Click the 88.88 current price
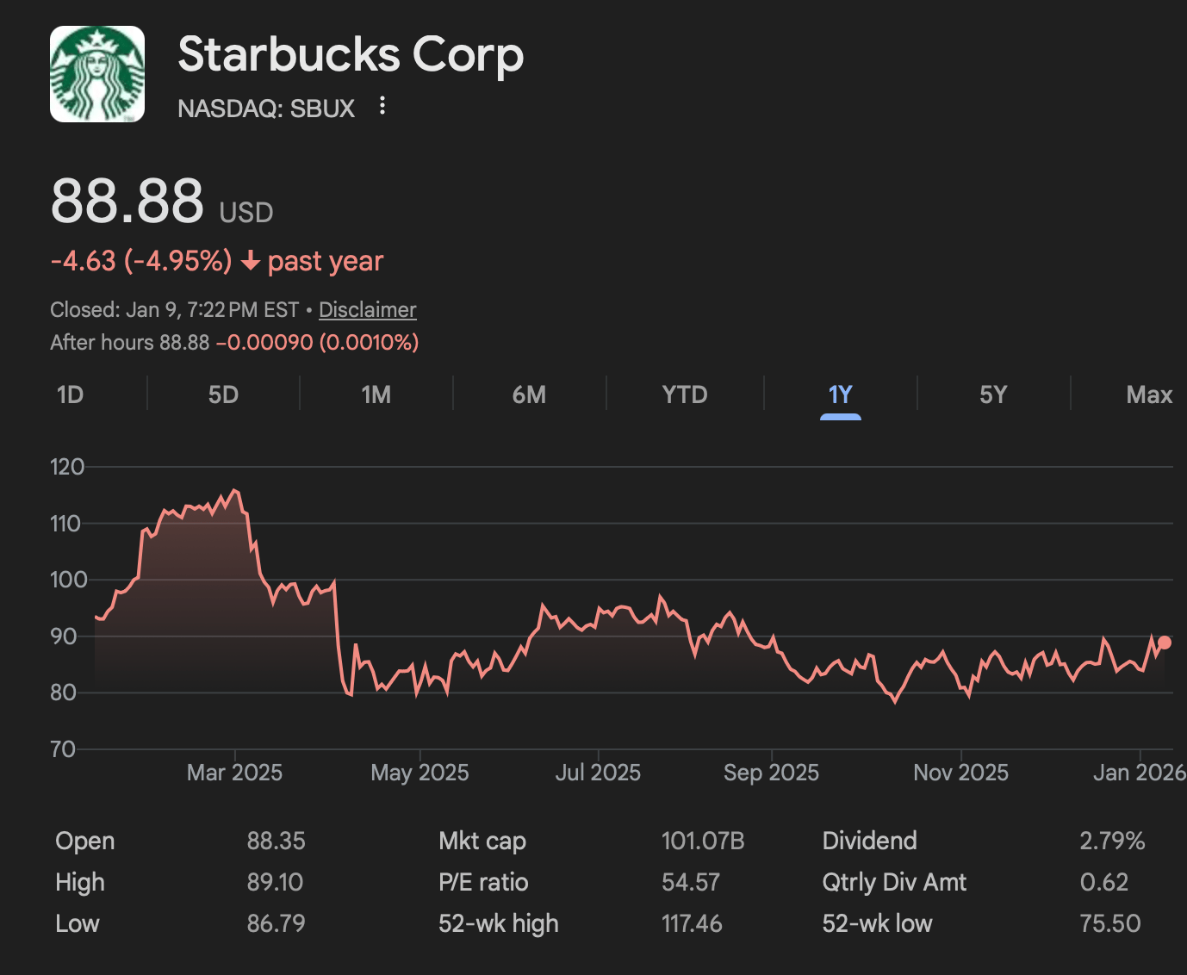Screen dimensions: 1187x975 tap(127, 201)
